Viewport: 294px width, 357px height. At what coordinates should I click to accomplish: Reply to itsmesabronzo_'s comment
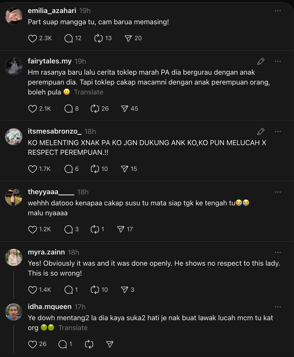(x=69, y=169)
